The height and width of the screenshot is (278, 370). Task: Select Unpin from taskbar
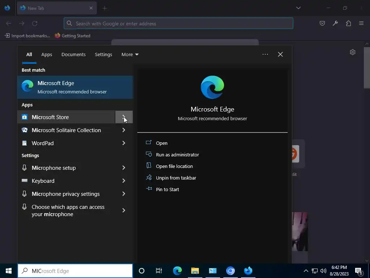(176, 178)
